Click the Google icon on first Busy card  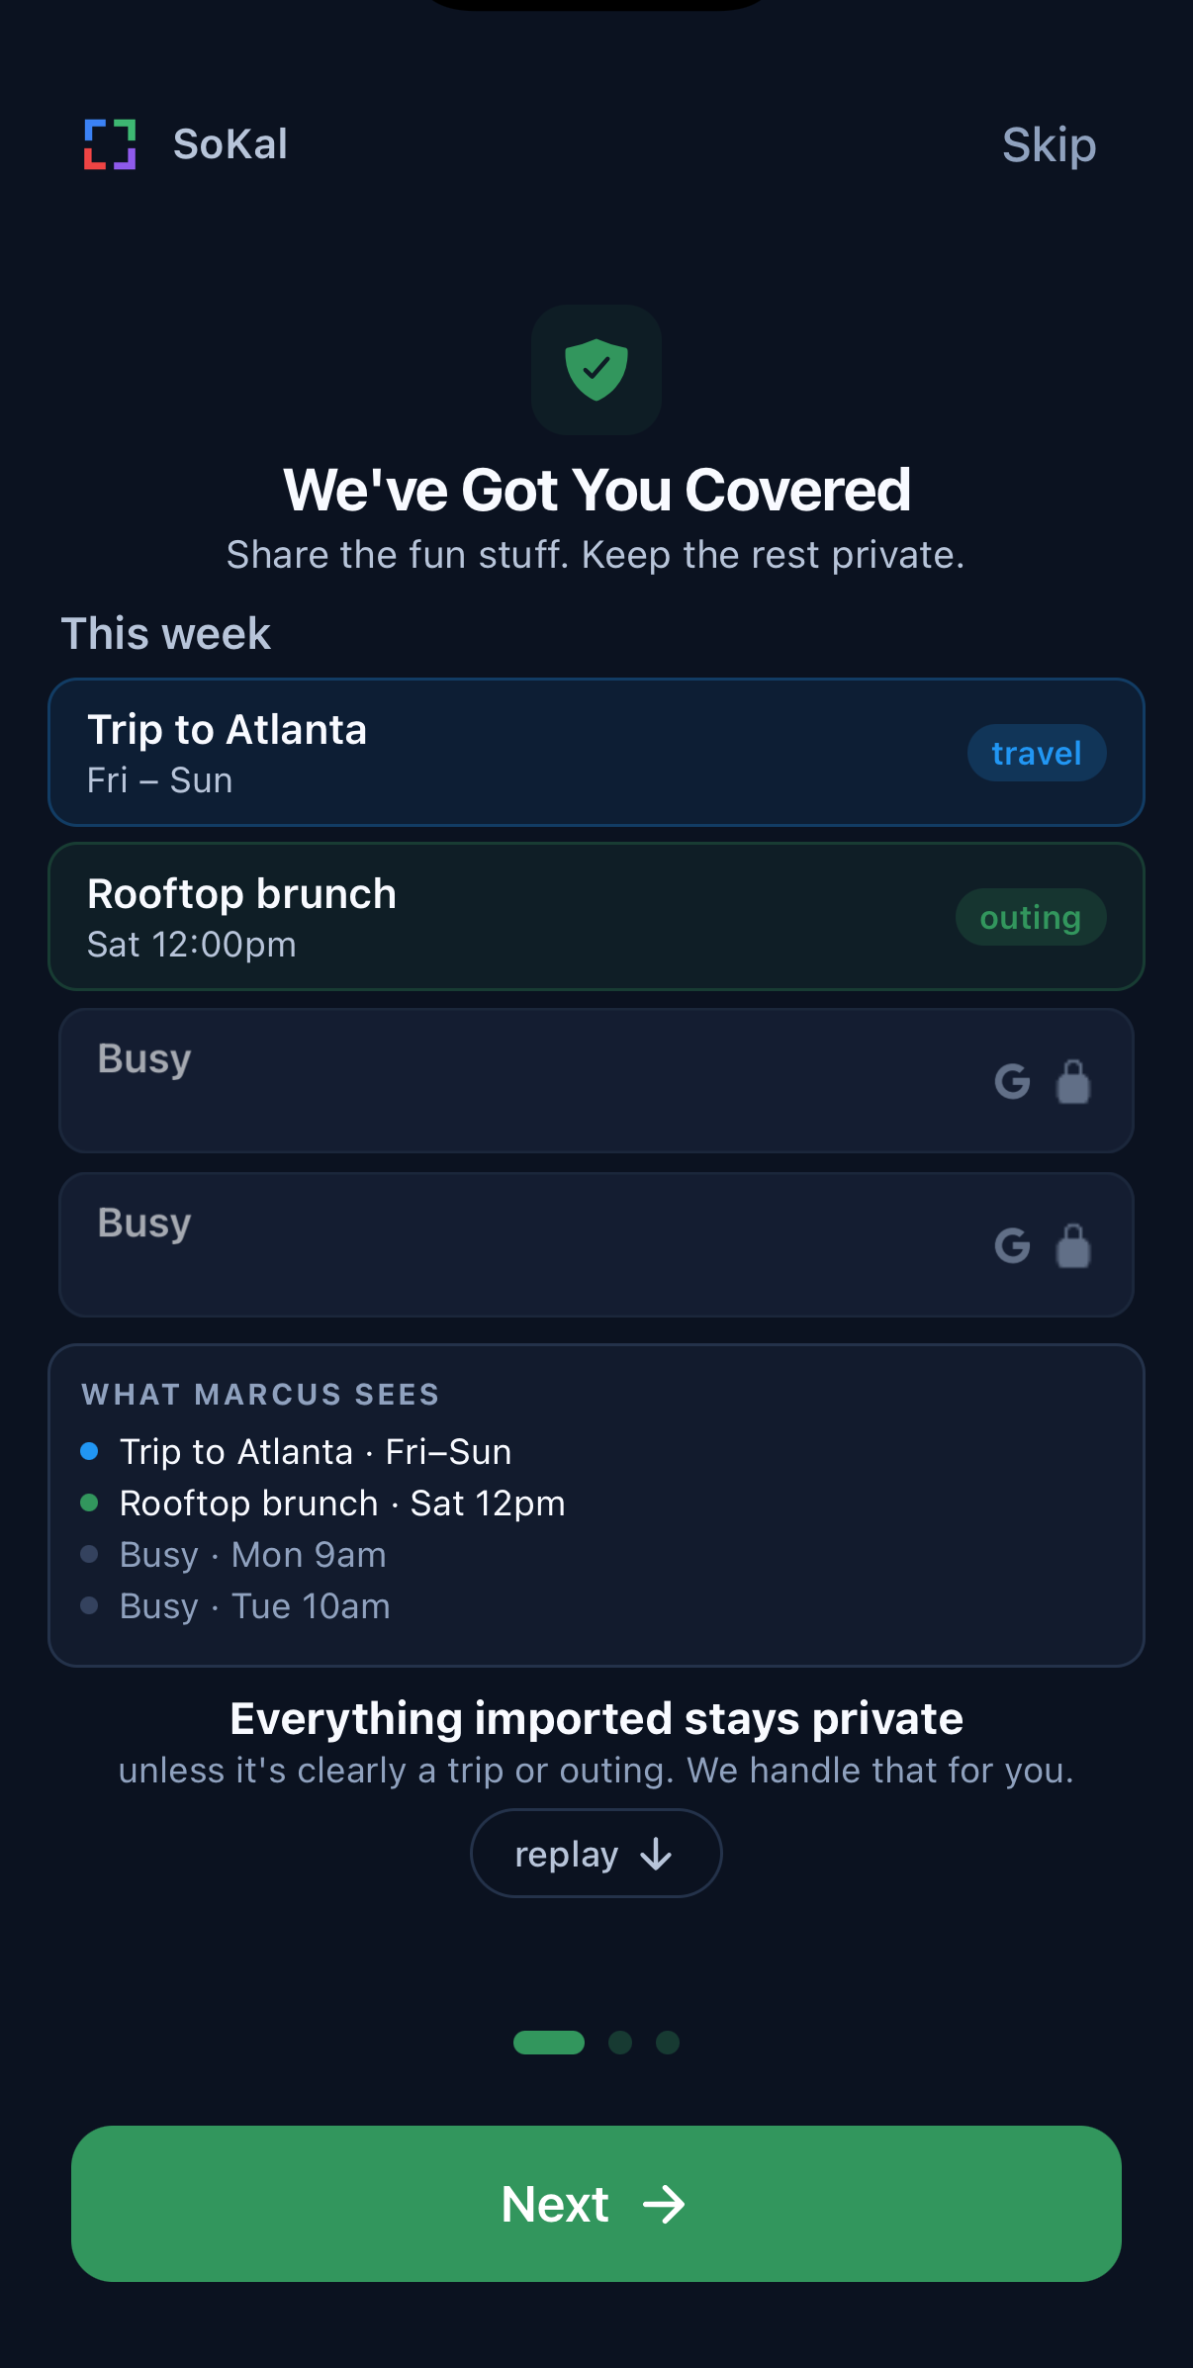coord(1012,1081)
